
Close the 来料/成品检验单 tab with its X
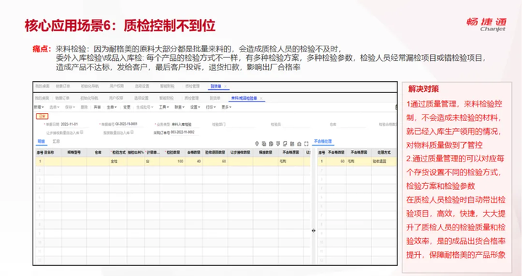[261, 99]
